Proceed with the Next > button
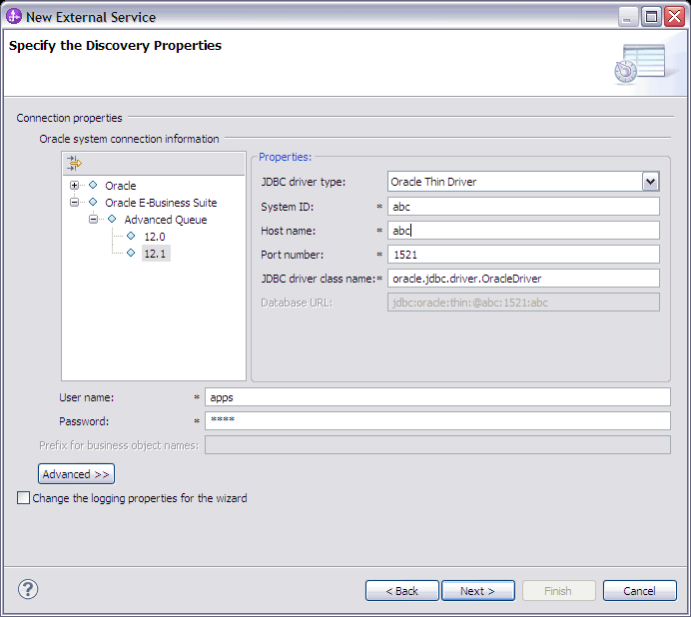Viewport: 691px width, 617px height. (x=478, y=591)
